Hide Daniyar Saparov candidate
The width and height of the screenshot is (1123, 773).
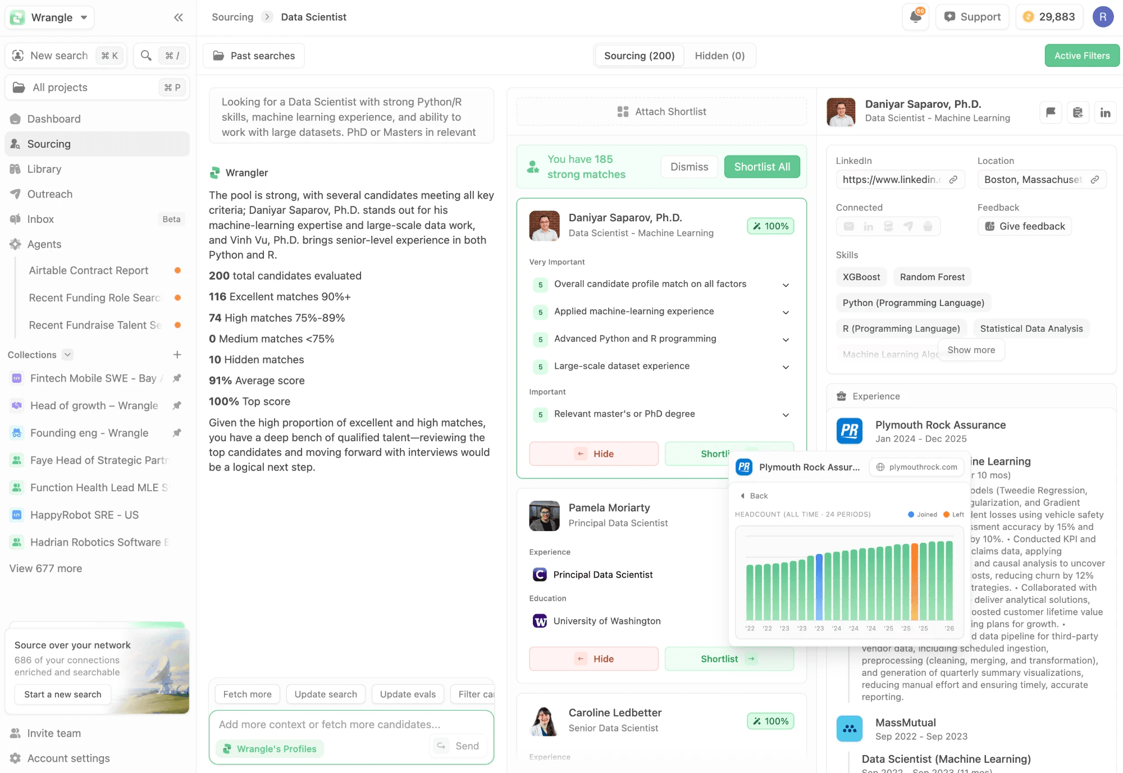(594, 454)
